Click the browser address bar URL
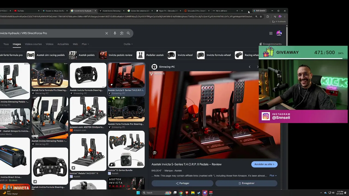Image resolution: width=349 pixels, height=196 pixels. tap(127, 17)
